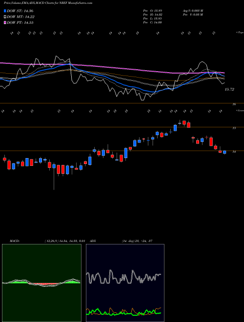Click the ADX (14 day) values text
The image size is (244, 322).
click(x=137, y=241)
